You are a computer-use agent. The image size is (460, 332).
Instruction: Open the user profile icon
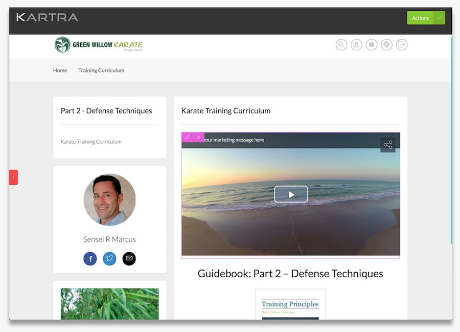click(x=356, y=45)
